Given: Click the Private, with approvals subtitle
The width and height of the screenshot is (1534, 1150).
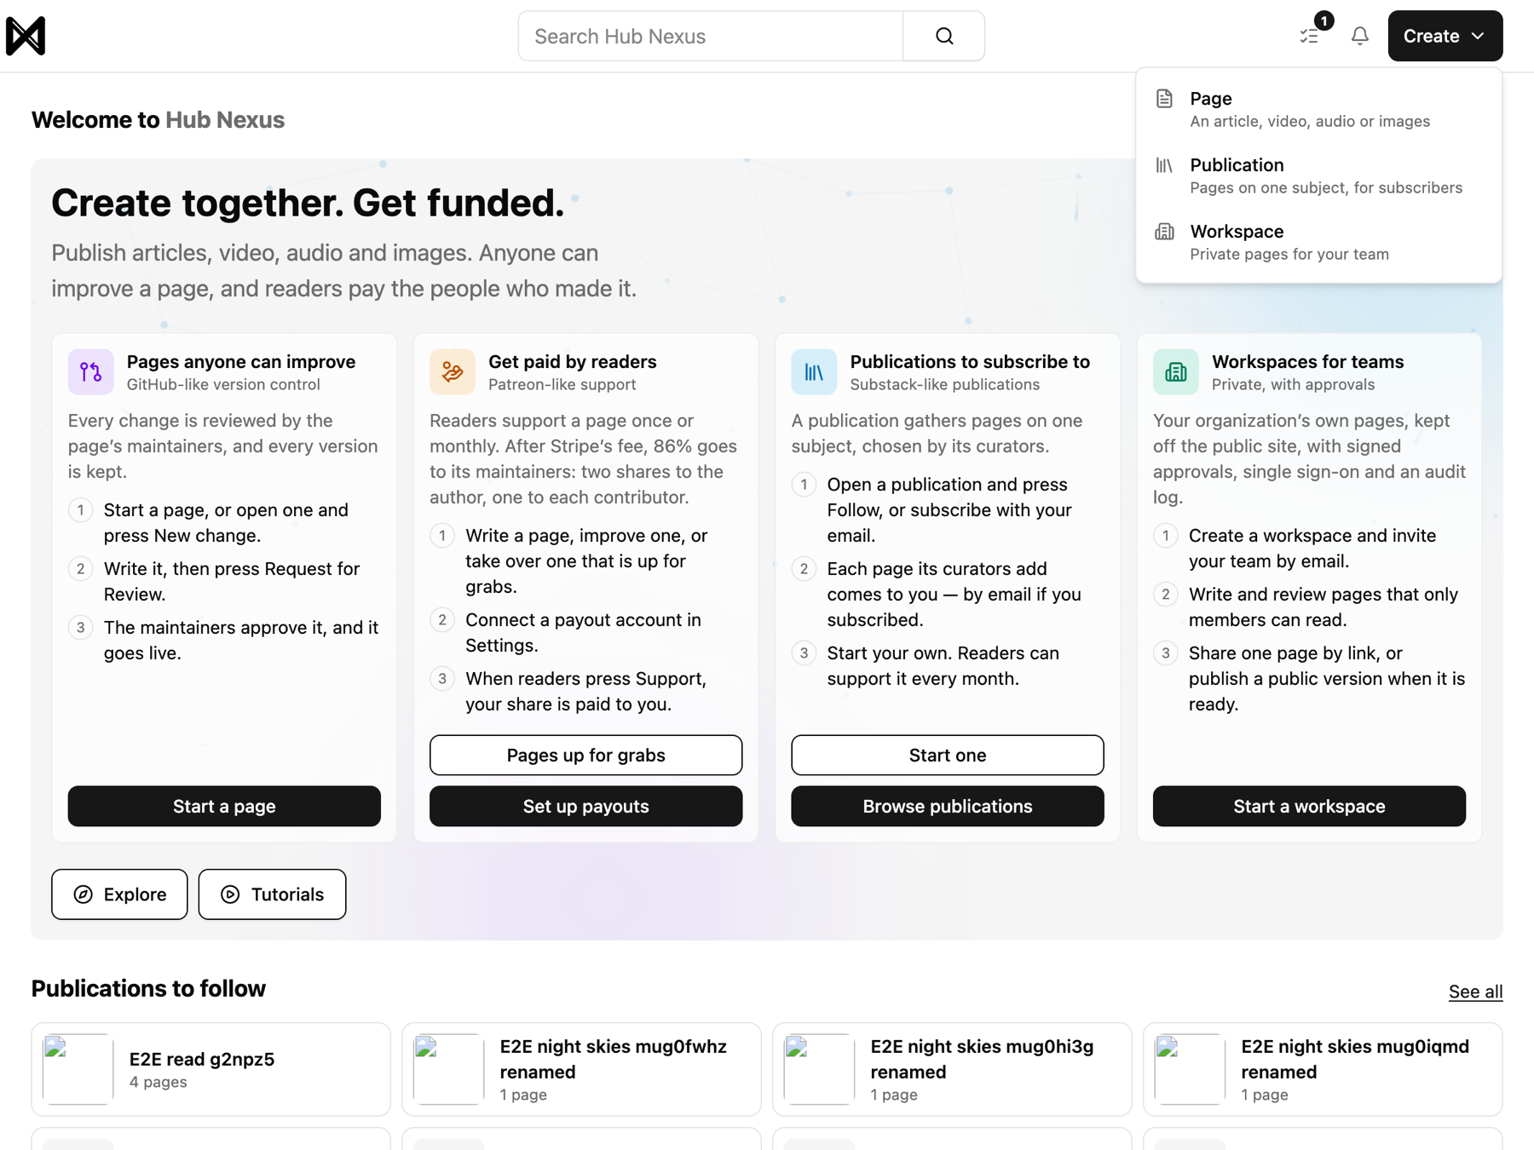Looking at the screenshot, I should (x=1294, y=385).
